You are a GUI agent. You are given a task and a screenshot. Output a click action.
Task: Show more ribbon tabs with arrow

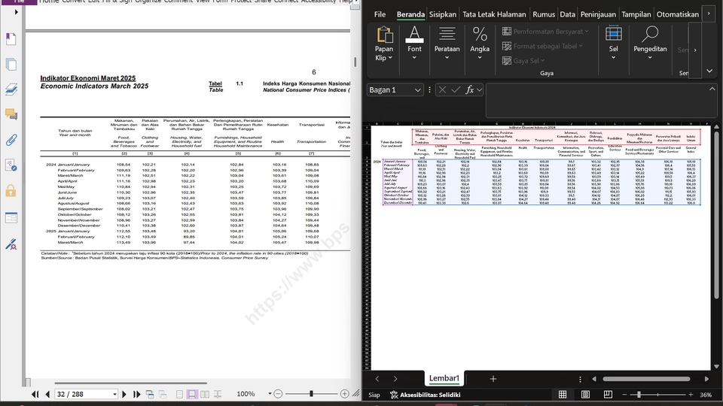point(709,14)
